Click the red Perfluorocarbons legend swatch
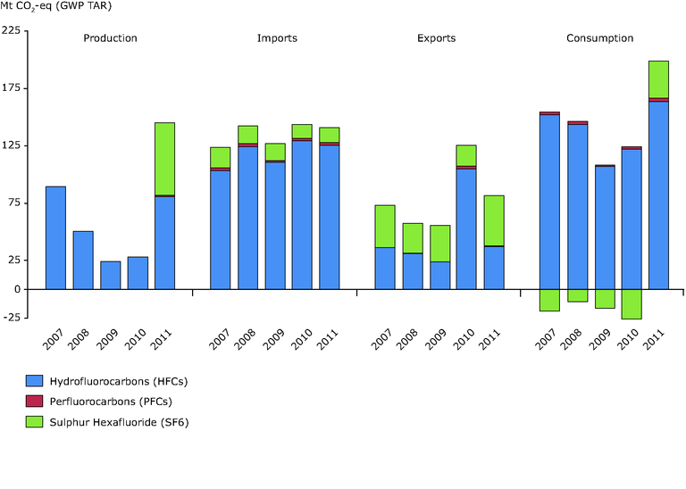The image size is (686, 489). pyautogui.click(x=36, y=402)
